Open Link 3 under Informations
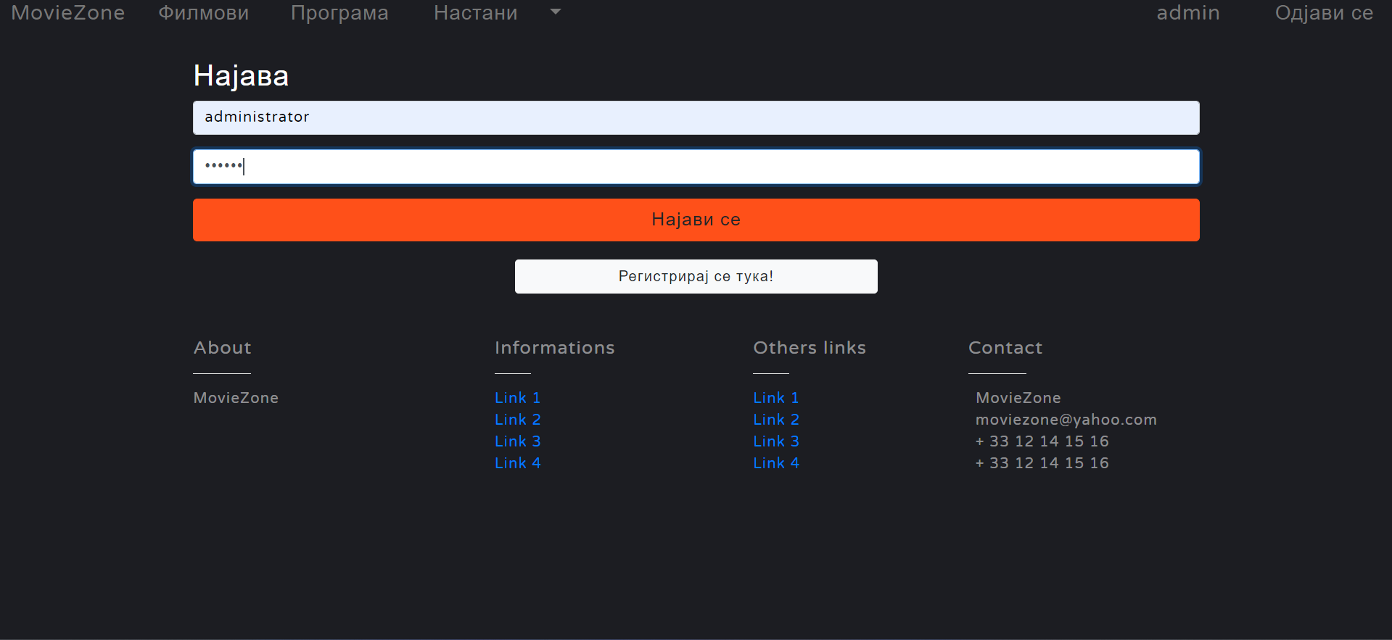The height and width of the screenshot is (640, 1392). click(x=517, y=441)
